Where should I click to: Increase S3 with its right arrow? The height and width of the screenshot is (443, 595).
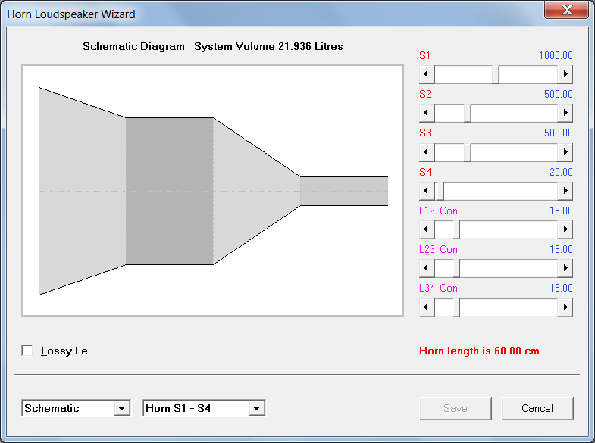(565, 151)
